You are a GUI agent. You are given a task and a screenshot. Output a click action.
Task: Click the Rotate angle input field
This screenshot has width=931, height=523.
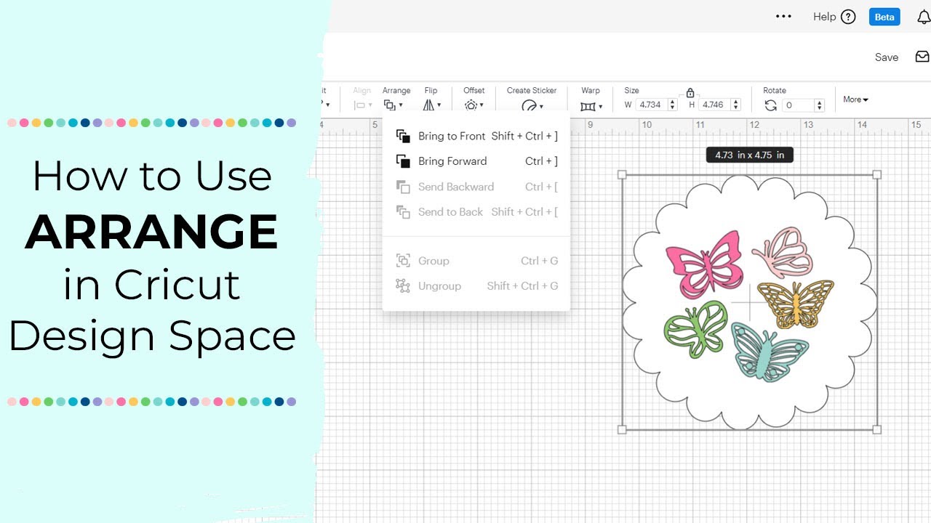click(798, 105)
